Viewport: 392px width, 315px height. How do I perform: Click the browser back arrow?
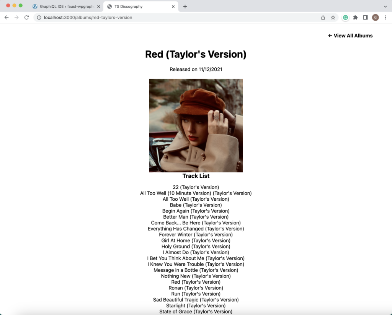click(x=7, y=18)
